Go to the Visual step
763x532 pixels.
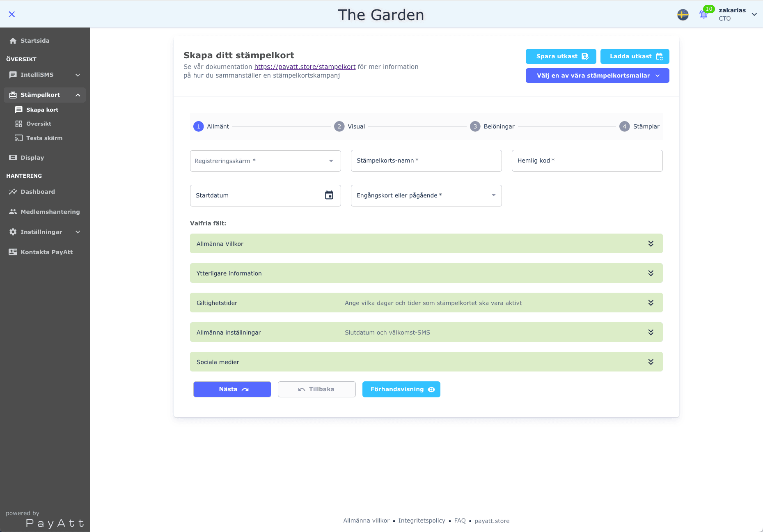pos(350,126)
